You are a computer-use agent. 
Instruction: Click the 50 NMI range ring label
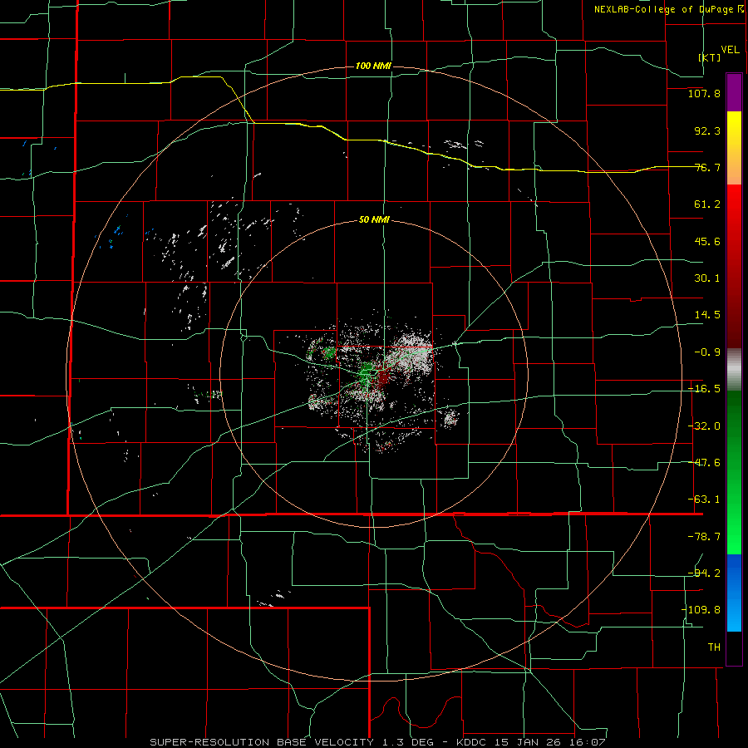pyautogui.click(x=374, y=220)
